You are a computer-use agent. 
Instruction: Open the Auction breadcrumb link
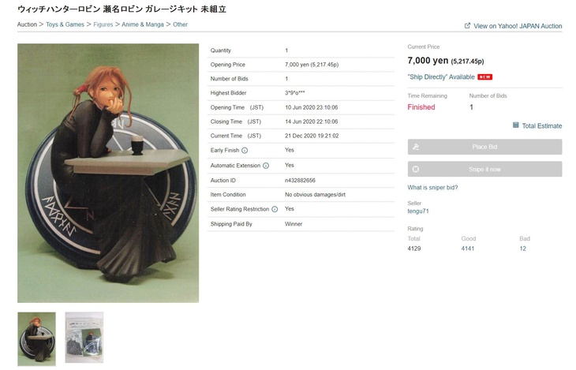pos(27,25)
